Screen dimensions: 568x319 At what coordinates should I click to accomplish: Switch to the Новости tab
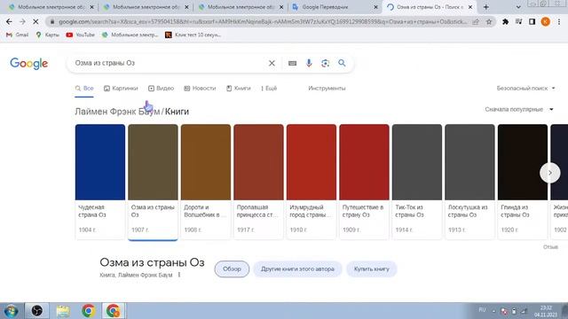pos(200,89)
